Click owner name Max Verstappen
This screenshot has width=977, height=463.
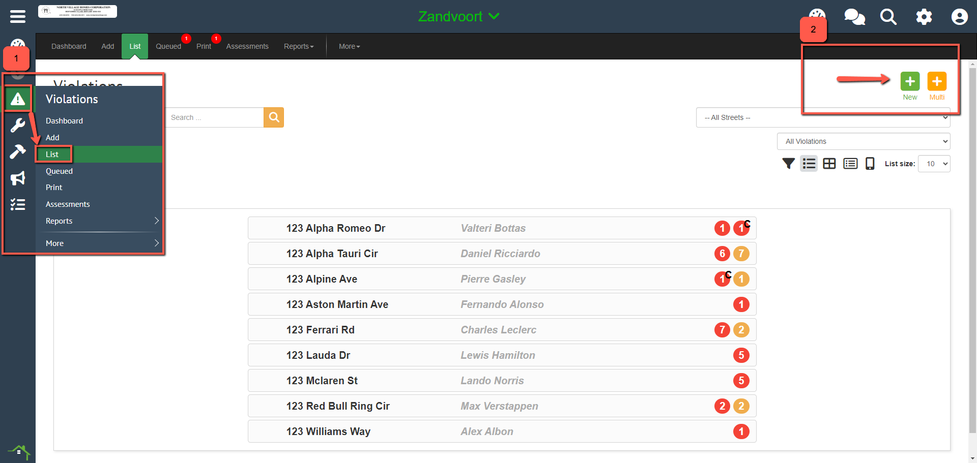(499, 406)
